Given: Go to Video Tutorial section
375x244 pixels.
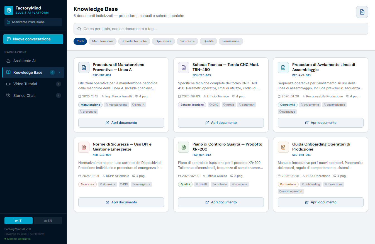Looking at the screenshot, I should [33, 84].
